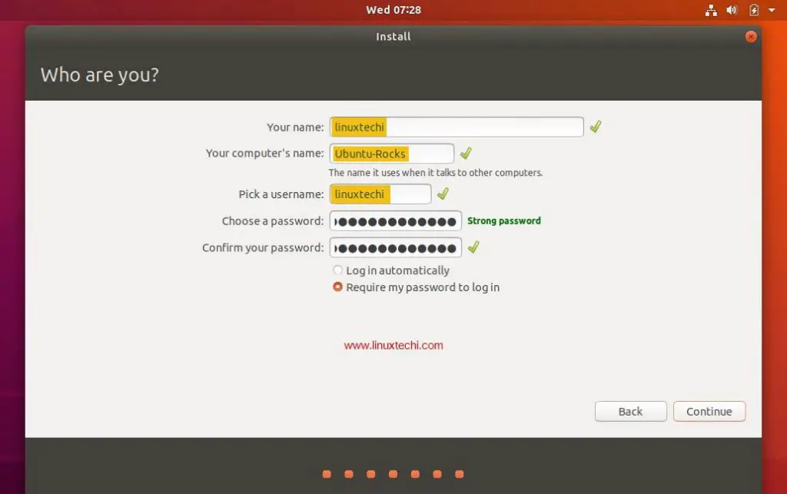Image resolution: width=787 pixels, height=494 pixels.
Task: Open the network status icon in top bar
Action: [x=711, y=10]
